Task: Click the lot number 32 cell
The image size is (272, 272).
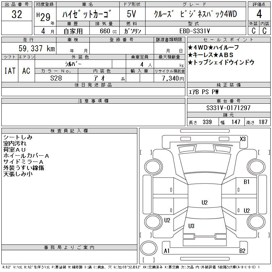Action: (x=17, y=15)
